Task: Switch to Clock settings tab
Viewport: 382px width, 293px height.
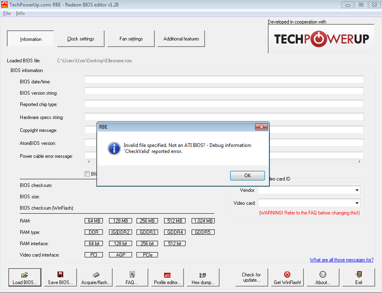Action: (x=81, y=39)
